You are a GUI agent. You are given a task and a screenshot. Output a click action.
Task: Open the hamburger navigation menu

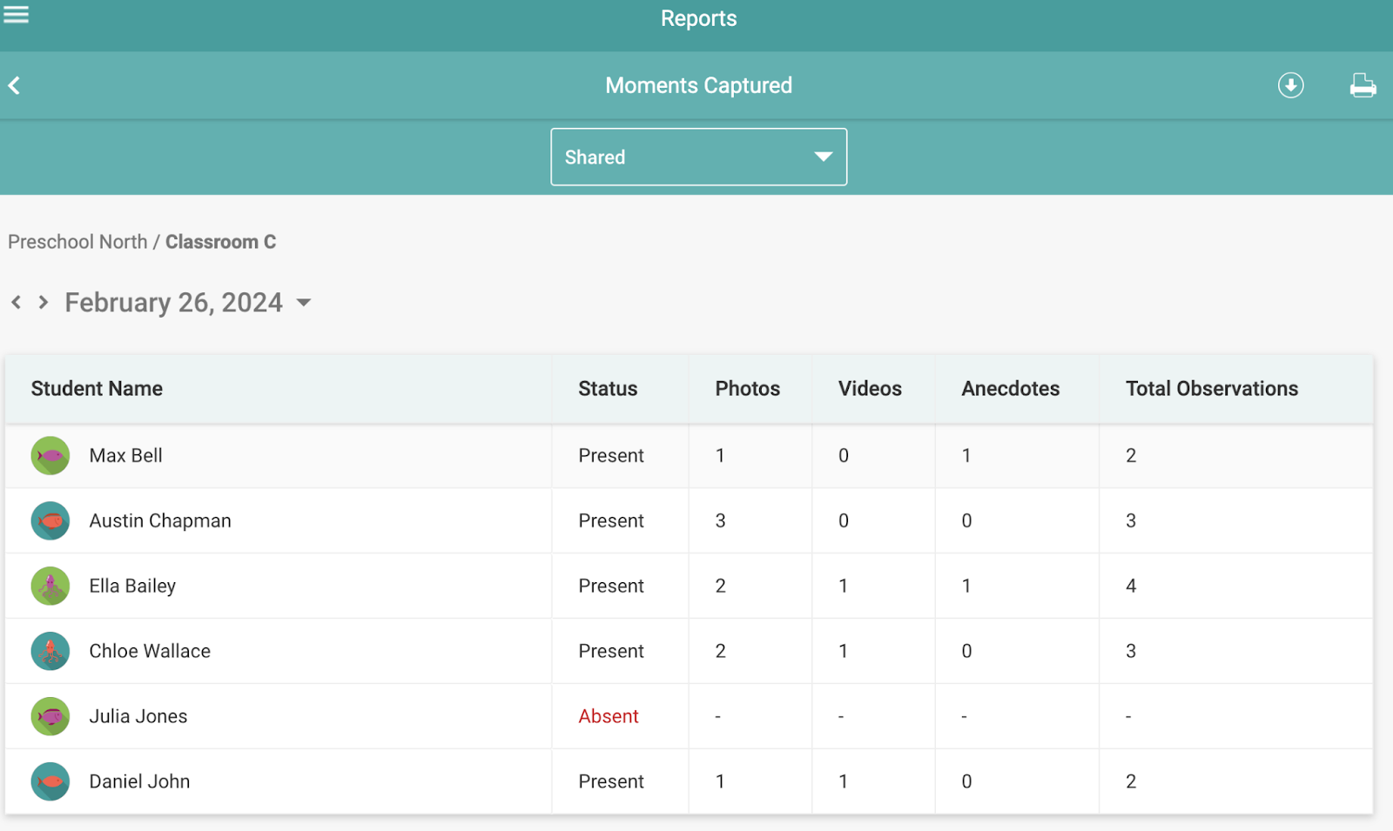[x=16, y=15]
